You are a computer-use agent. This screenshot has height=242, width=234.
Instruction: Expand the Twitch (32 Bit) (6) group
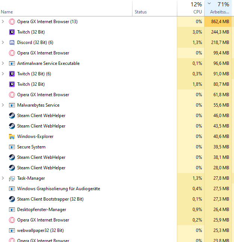(3, 73)
